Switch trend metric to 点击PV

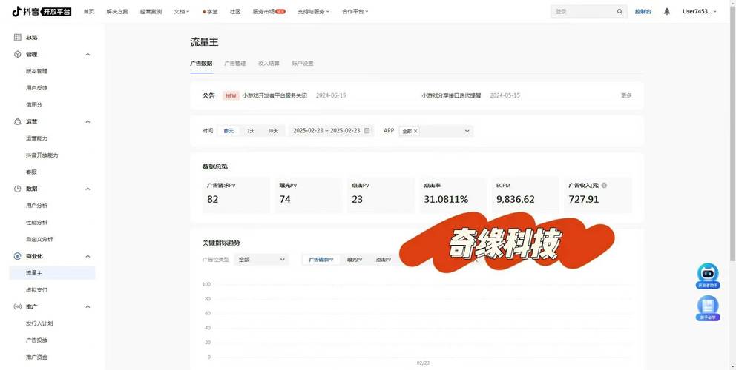[383, 260]
